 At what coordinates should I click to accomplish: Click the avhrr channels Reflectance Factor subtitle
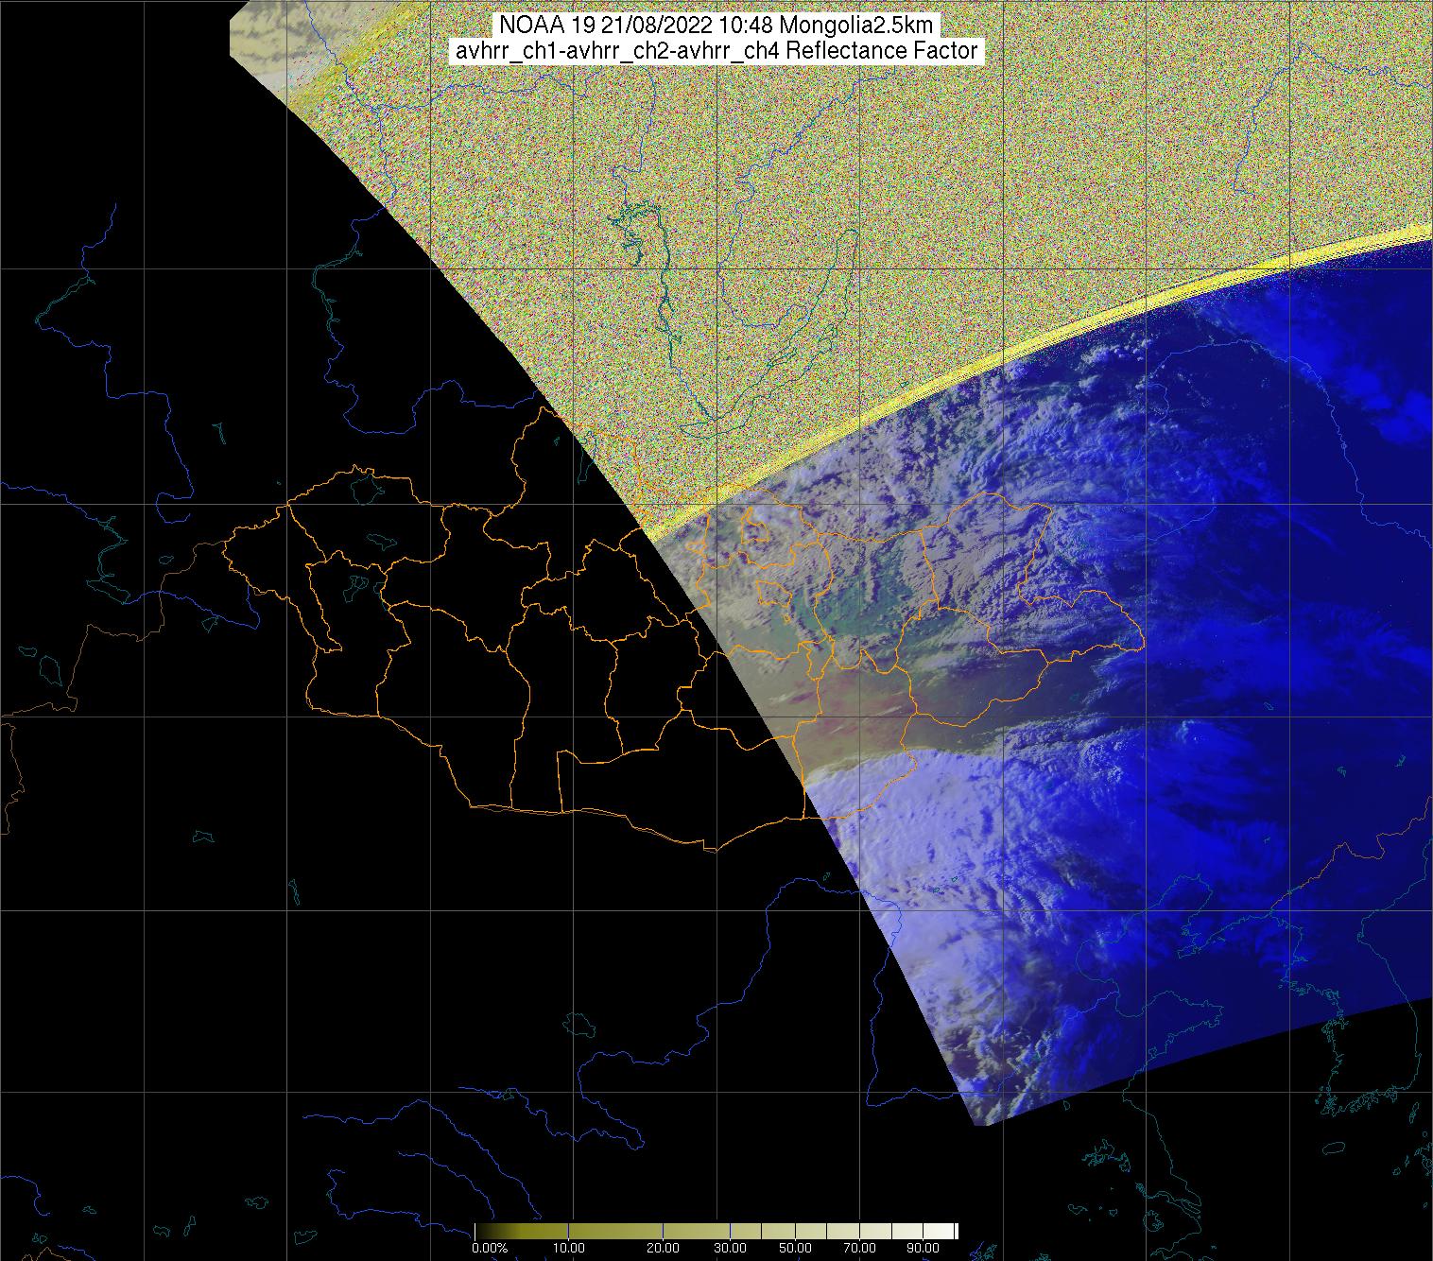click(716, 51)
